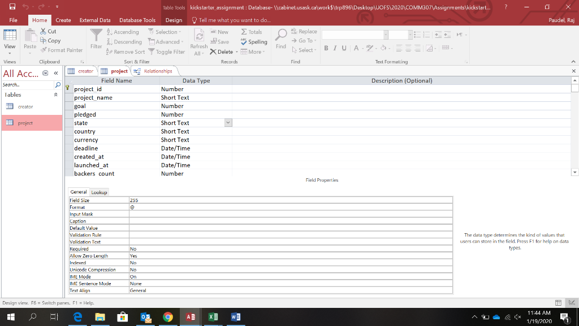Toggle Italic formatting

pos(335,48)
